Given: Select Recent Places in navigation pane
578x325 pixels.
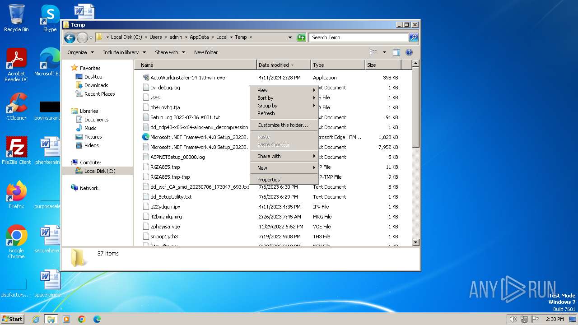Looking at the screenshot, I should (x=99, y=94).
